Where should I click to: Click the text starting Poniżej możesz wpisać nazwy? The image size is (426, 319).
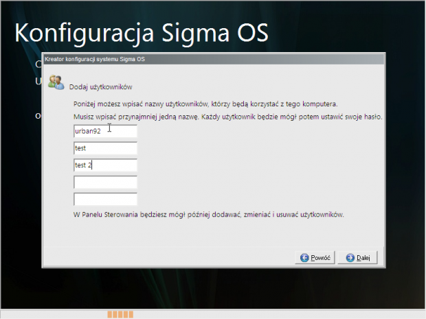click(x=205, y=104)
